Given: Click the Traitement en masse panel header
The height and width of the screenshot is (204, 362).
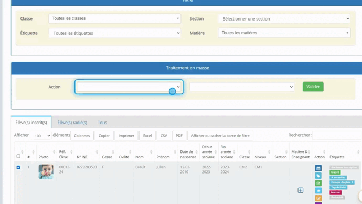Looking at the screenshot, I should click(x=187, y=68).
